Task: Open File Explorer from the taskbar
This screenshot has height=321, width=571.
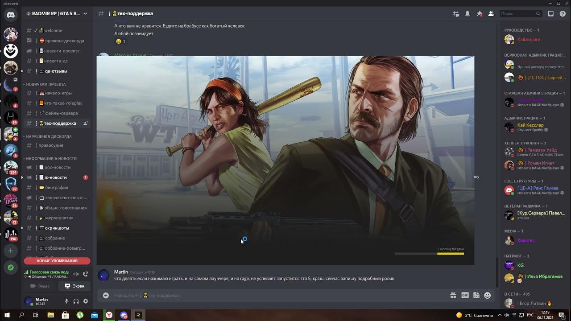Action: pyautogui.click(x=51, y=315)
